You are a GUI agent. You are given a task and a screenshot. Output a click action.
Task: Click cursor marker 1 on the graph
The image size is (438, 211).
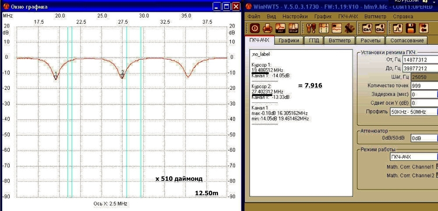tap(56, 76)
